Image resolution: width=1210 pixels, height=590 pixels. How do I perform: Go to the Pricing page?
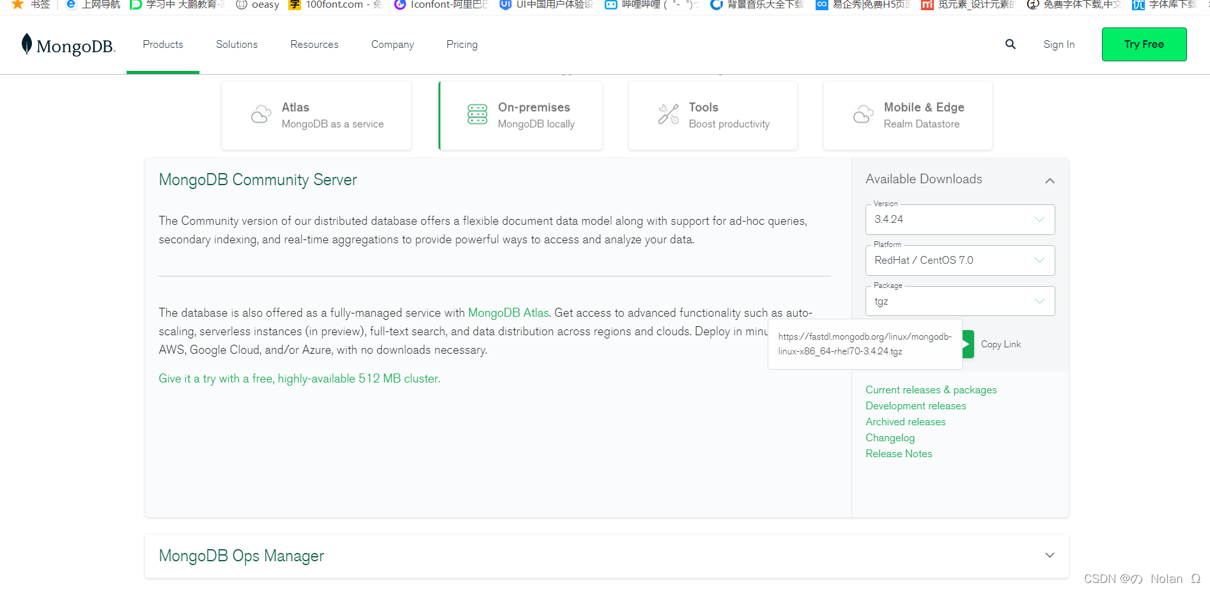(462, 44)
